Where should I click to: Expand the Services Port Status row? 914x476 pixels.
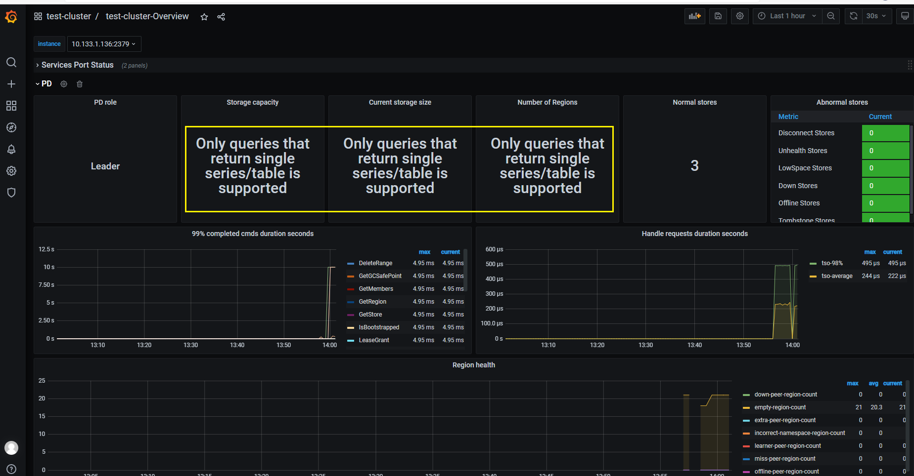78,65
